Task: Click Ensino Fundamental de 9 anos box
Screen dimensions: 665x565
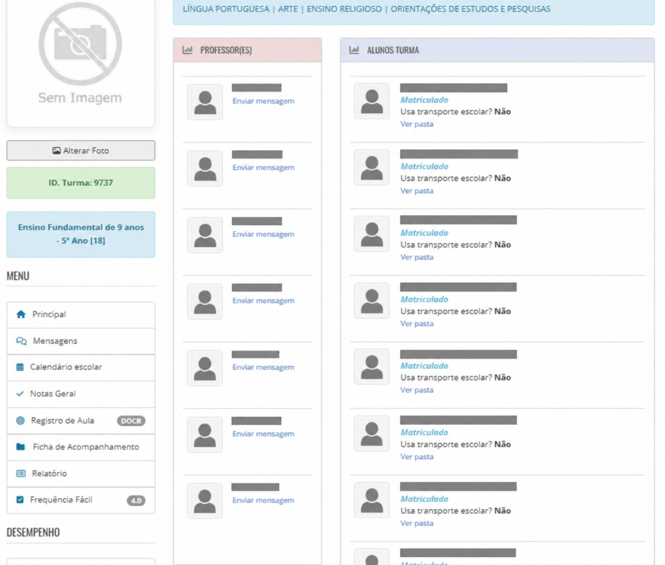Action: [81, 234]
